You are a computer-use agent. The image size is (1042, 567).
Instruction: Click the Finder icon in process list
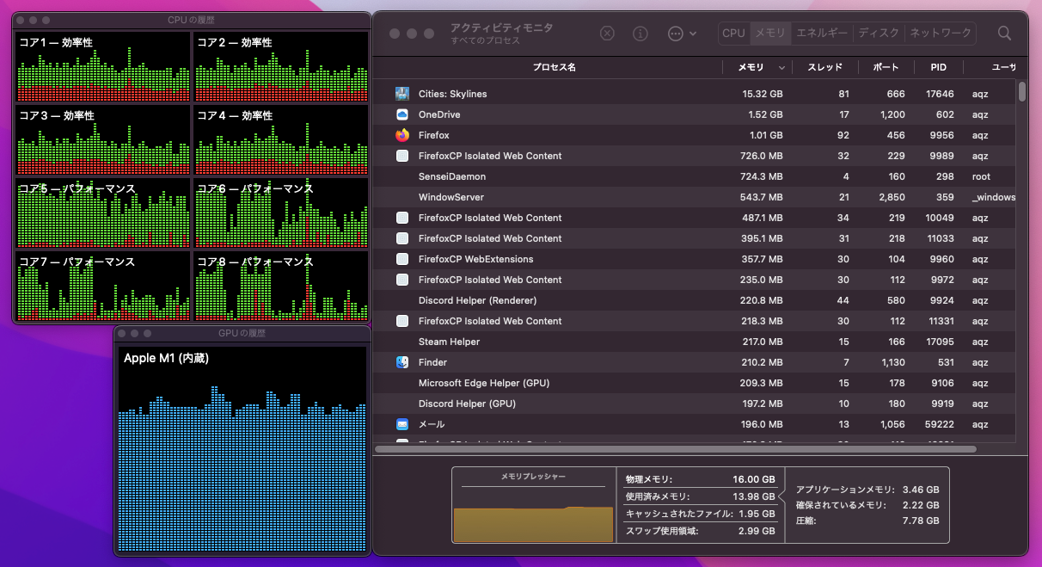click(x=402, y=362)
